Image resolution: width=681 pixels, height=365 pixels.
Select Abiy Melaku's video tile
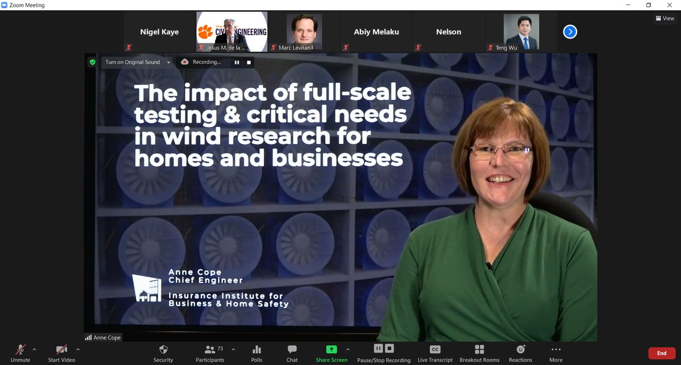376,32
